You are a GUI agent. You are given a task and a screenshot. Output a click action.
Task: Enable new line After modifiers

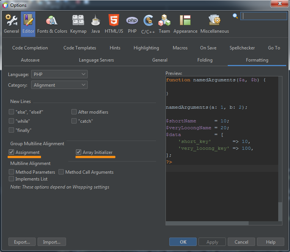pyautogui.click(x=74, y=112)
